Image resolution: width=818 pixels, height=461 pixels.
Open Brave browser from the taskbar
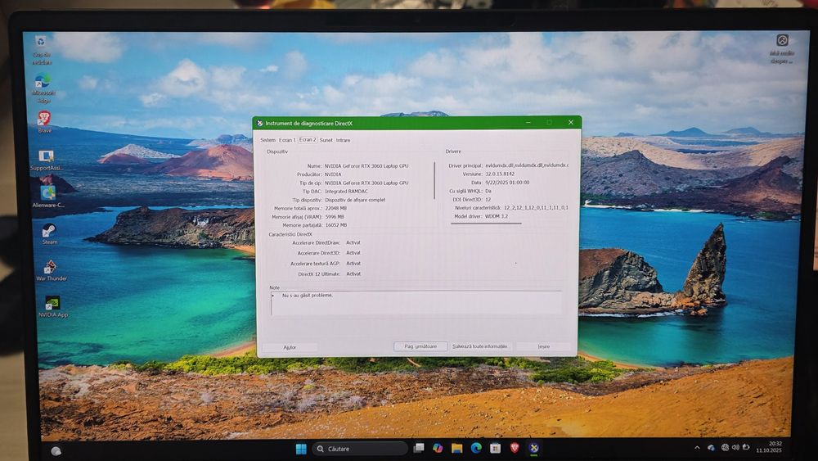pyautogui.click(x=515, y=447)
